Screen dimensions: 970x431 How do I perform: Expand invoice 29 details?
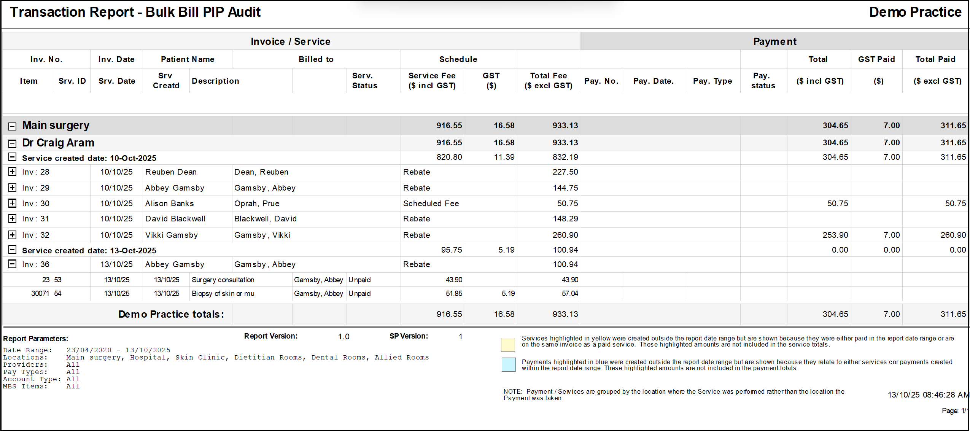click(13, 188)
